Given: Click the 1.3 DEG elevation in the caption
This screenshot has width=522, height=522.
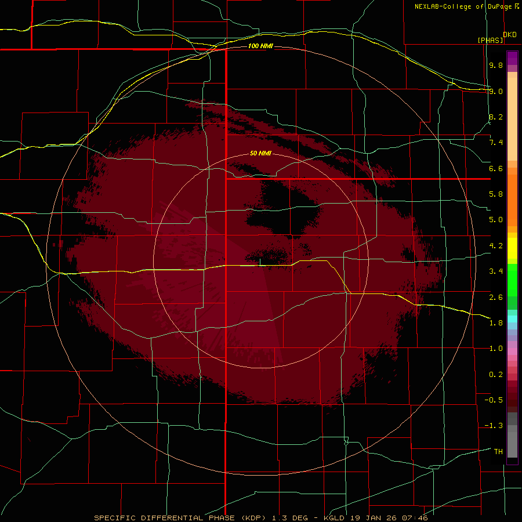Looking at the screenshot, I should (292, 518).
